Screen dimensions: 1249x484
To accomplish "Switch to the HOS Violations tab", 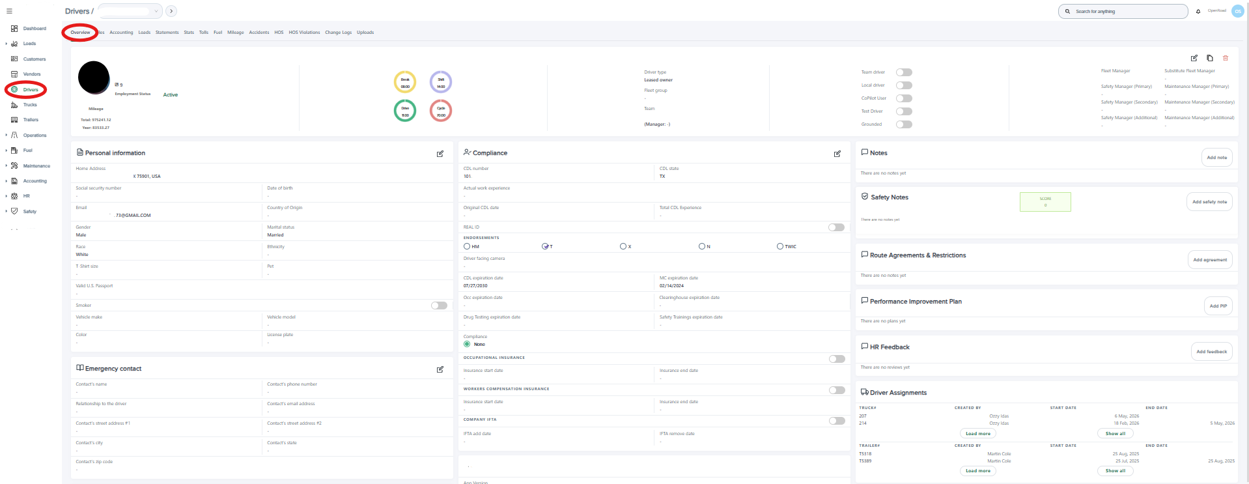I will click(304, 33).
